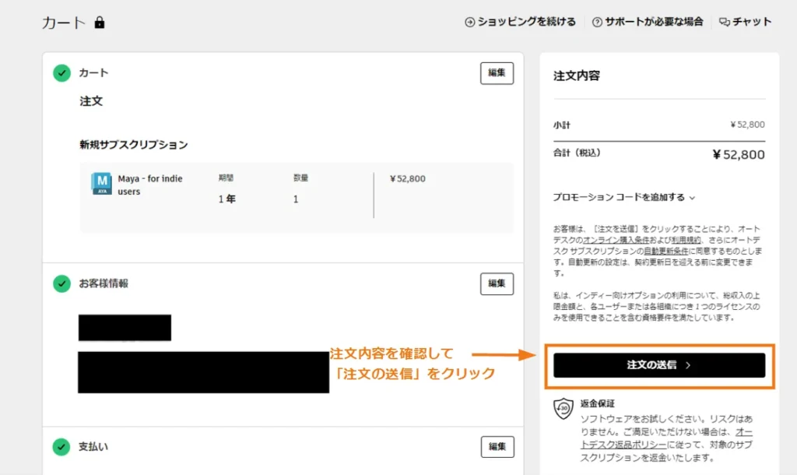Click the green checkmark next to カート
This screenshot has width=797, height=475.
click(x=61, y=73)
